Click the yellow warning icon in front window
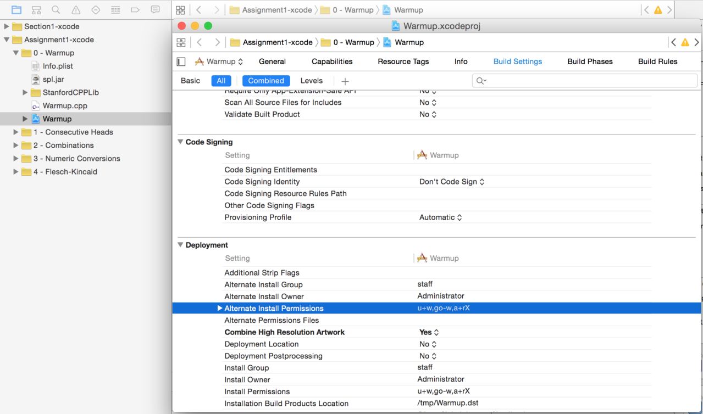 (685, 42)
